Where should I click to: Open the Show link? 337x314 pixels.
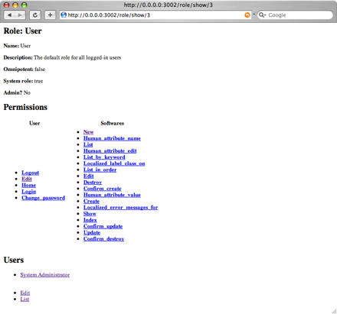click(x=90, y=214)
